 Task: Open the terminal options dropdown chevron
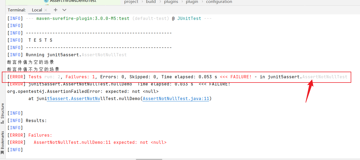pos(64,10)
